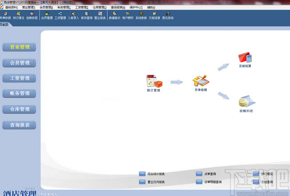This screenshot has height=196, width=290.
Task: Click the 营业管理 sidebar button
Action: point(19,47)
